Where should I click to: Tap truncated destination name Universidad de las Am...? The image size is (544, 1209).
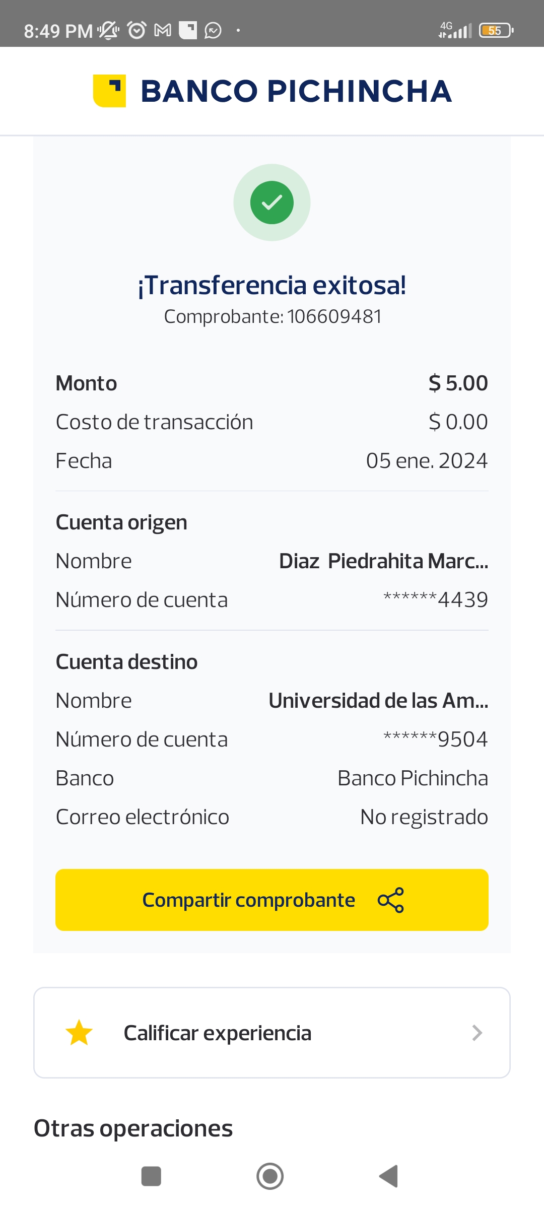(x=378, y=701)
